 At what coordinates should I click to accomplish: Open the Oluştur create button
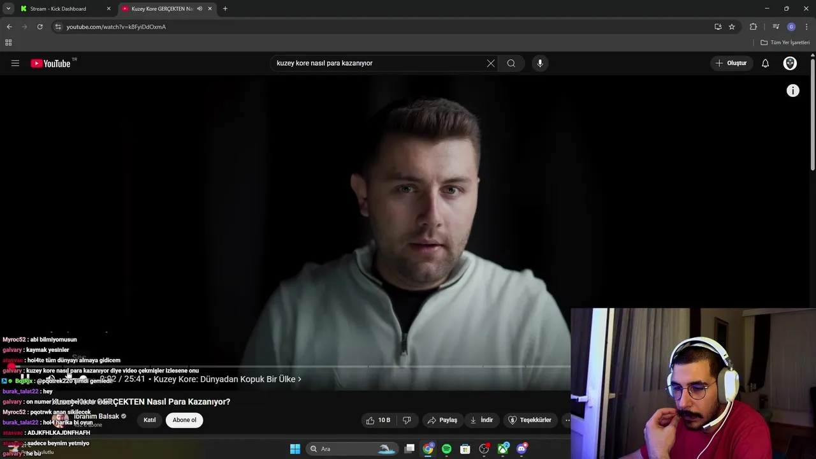731,63
